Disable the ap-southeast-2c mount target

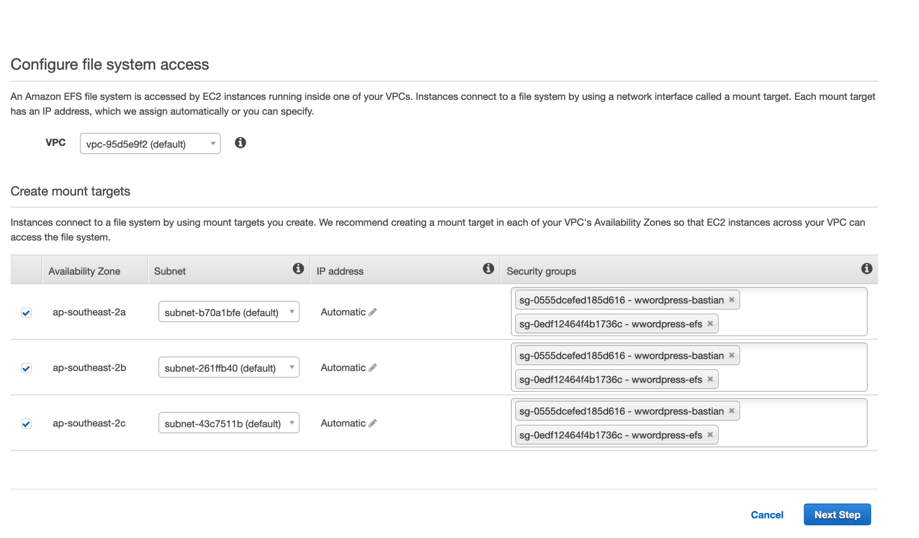pyautogui.click(x=26, y=423)
